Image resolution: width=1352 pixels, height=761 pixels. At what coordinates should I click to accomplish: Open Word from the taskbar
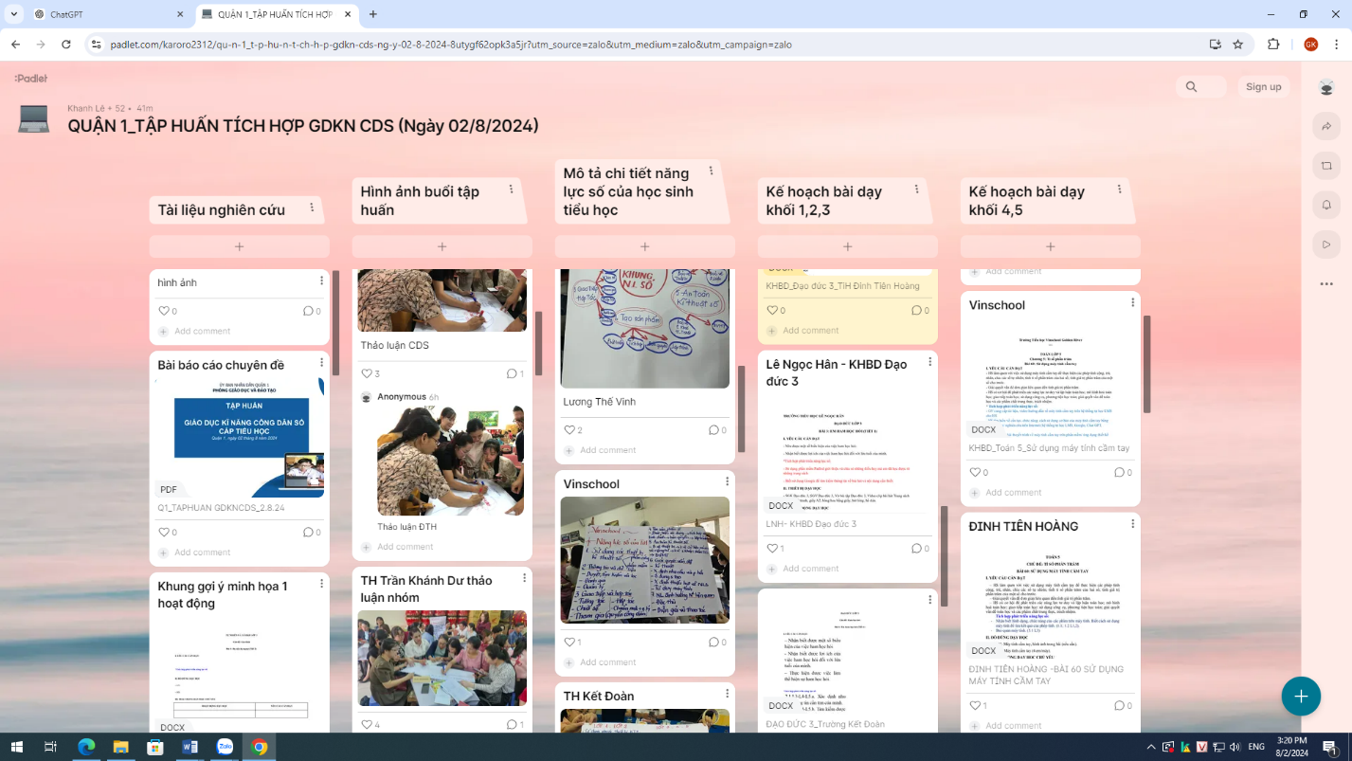tap(189, 747)
